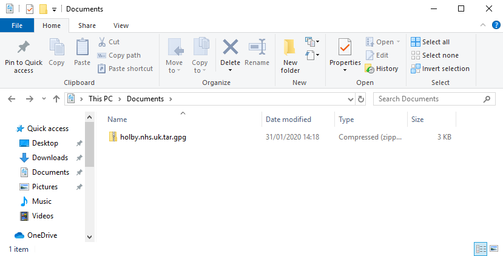This screenshot has width=503, height=256.
Task: Switch to the View ribbon tab
Action: click(x=121, y=25)
